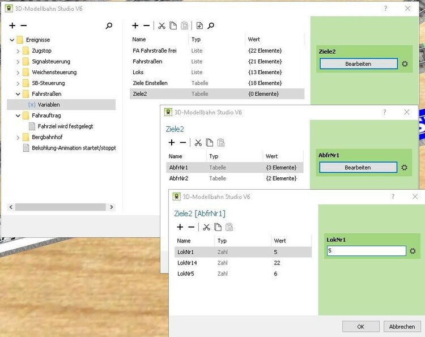The height and width of the screenshot is (337, 425).
Task: Expand the SB-Steuerung folder
Action: 18,83
